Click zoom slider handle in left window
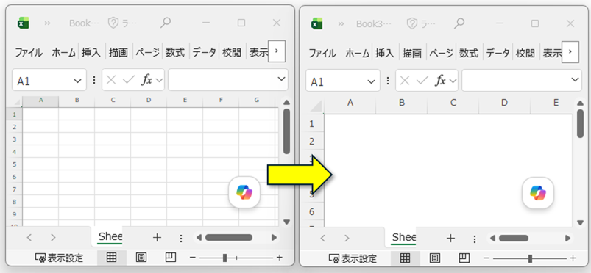 225,258
